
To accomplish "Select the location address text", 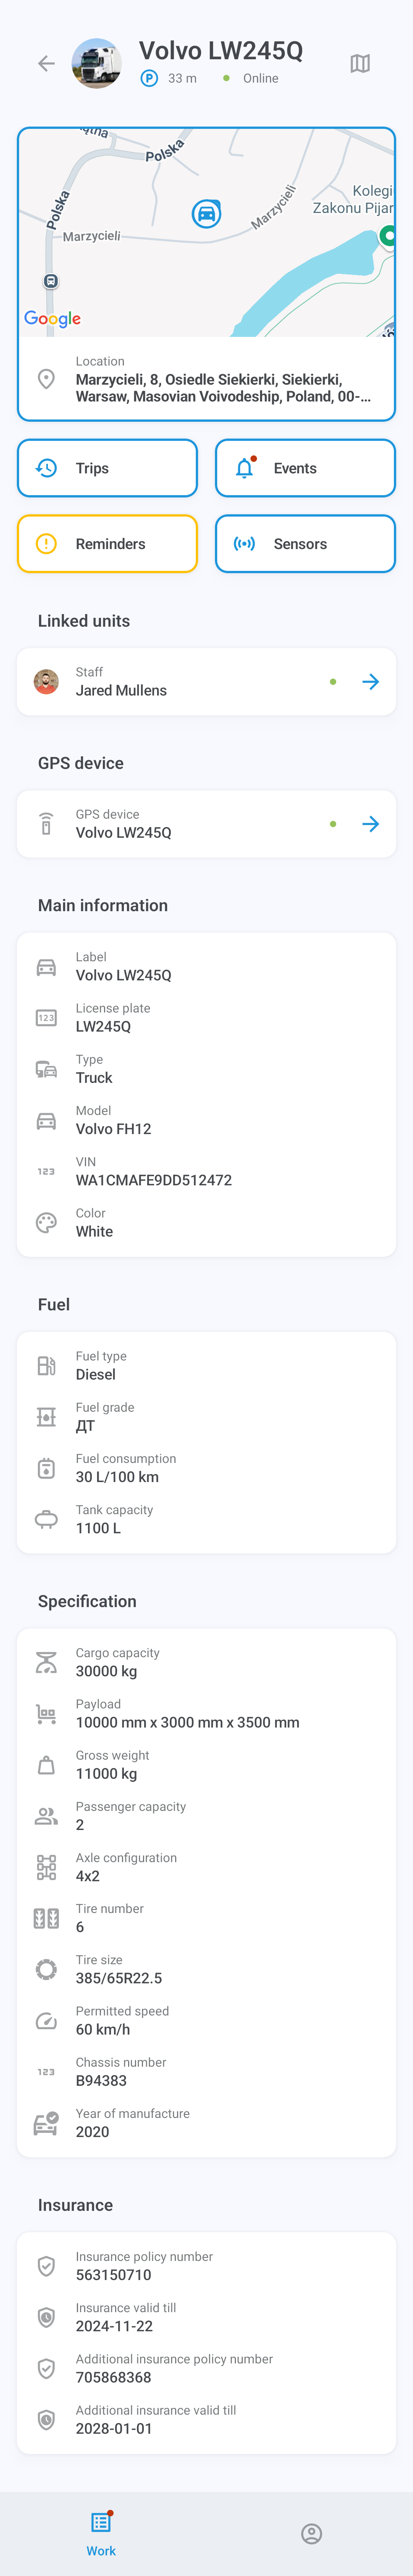I will tap(223, 388).
